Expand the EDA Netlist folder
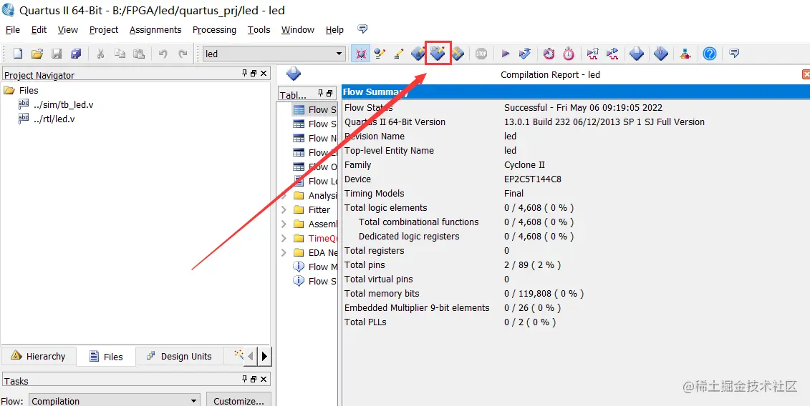Screen dimensions: 810x406 tap(284, 253)
